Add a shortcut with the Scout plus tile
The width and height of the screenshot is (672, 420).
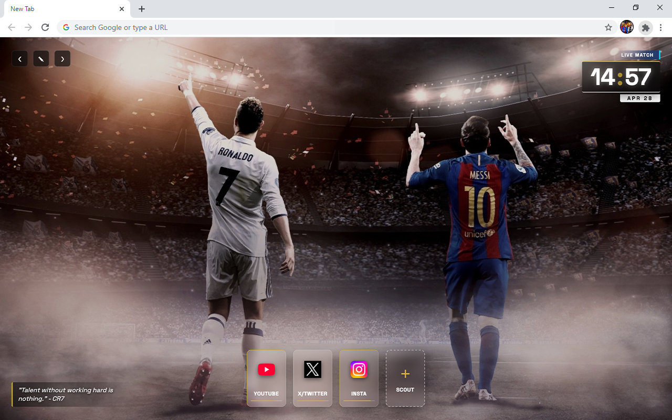[x=405, y=378]
